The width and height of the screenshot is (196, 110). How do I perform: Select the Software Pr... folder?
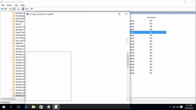(x=19, y=35)
